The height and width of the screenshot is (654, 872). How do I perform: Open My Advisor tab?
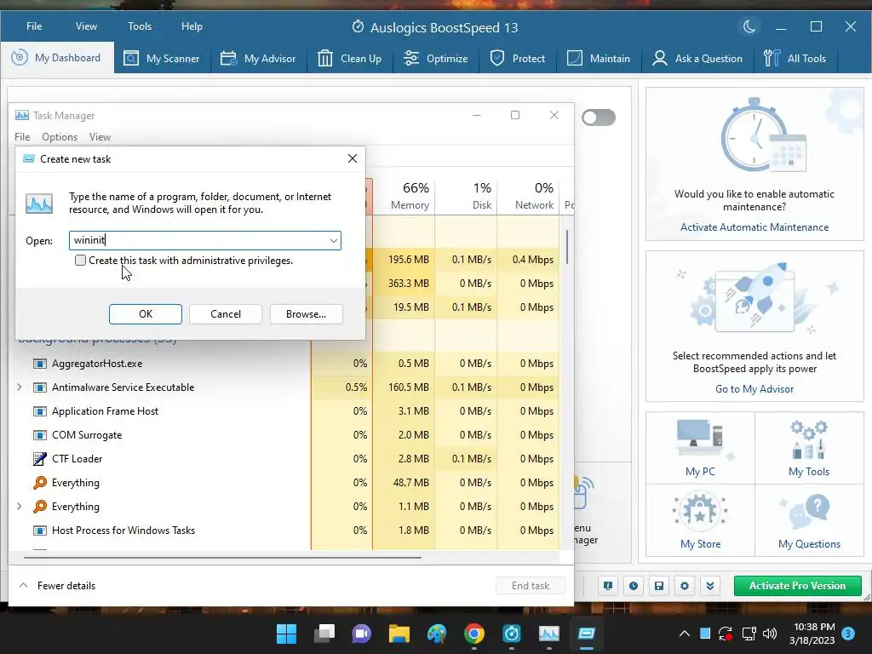pos(258,59)
